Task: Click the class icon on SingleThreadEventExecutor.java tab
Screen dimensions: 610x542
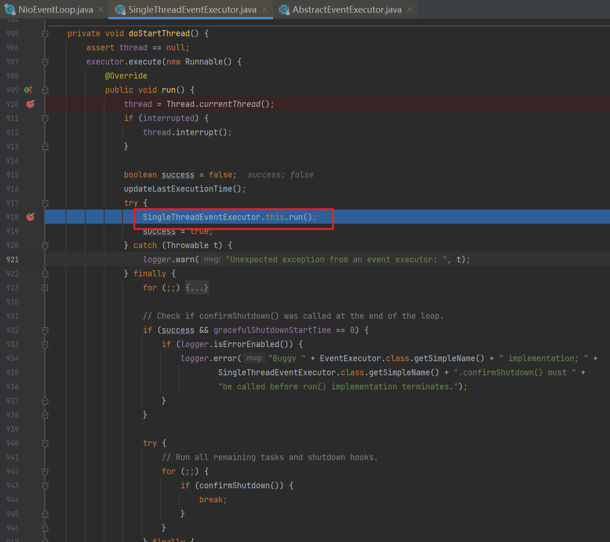Action: (x=120, y=9)
